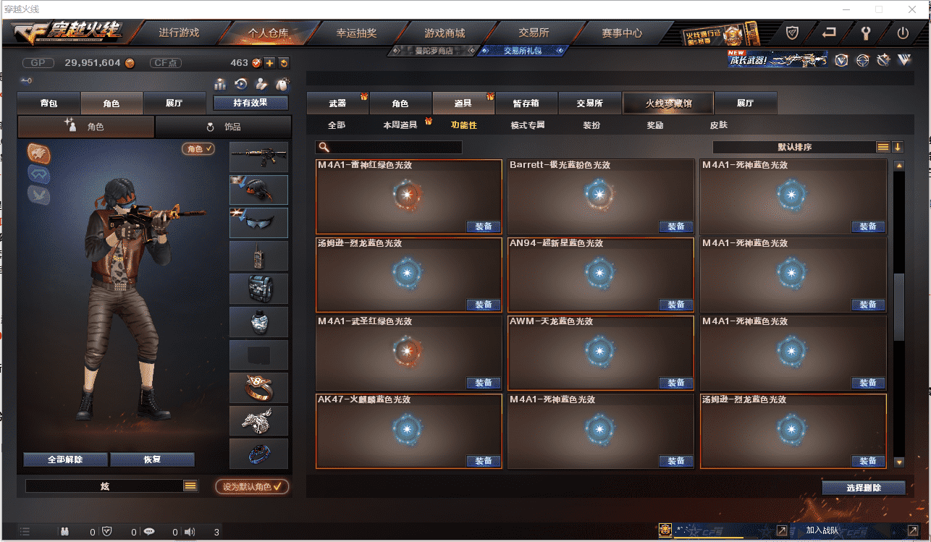Viewport: 931px width, 542px height.
Task: Open the 游戏商城 menu
Action: (x=445, y=33)
